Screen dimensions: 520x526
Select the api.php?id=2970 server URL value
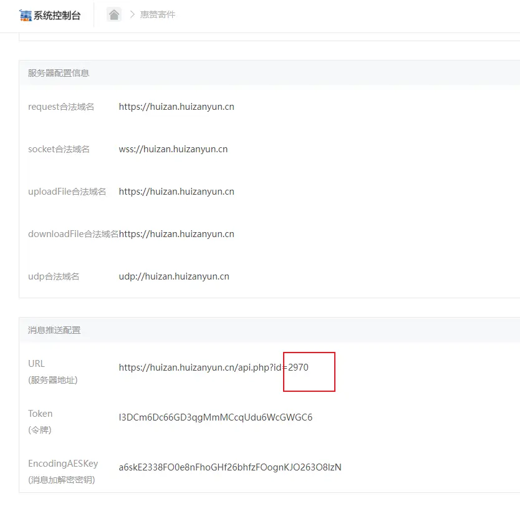click(214, 368)
